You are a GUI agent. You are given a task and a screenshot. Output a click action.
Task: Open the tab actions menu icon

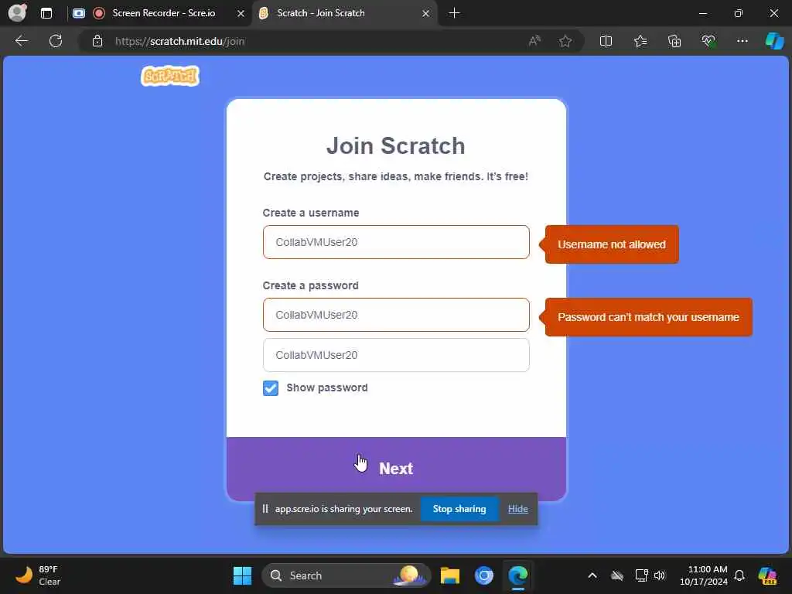click(46, 13)
